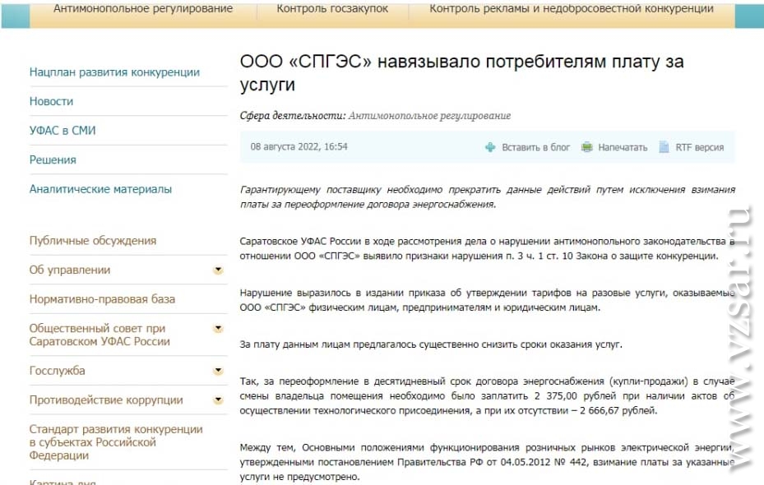This screenshot has width=764, height=485.
Task: Click the printer icon beside 'Напечатать'
Action: tap(587, 147)
